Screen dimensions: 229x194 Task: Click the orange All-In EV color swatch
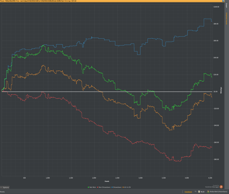123,187
